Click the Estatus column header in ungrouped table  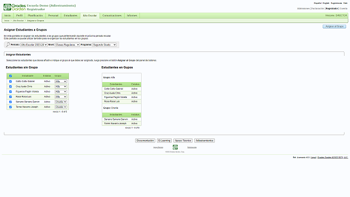click(x=47, y=76)
